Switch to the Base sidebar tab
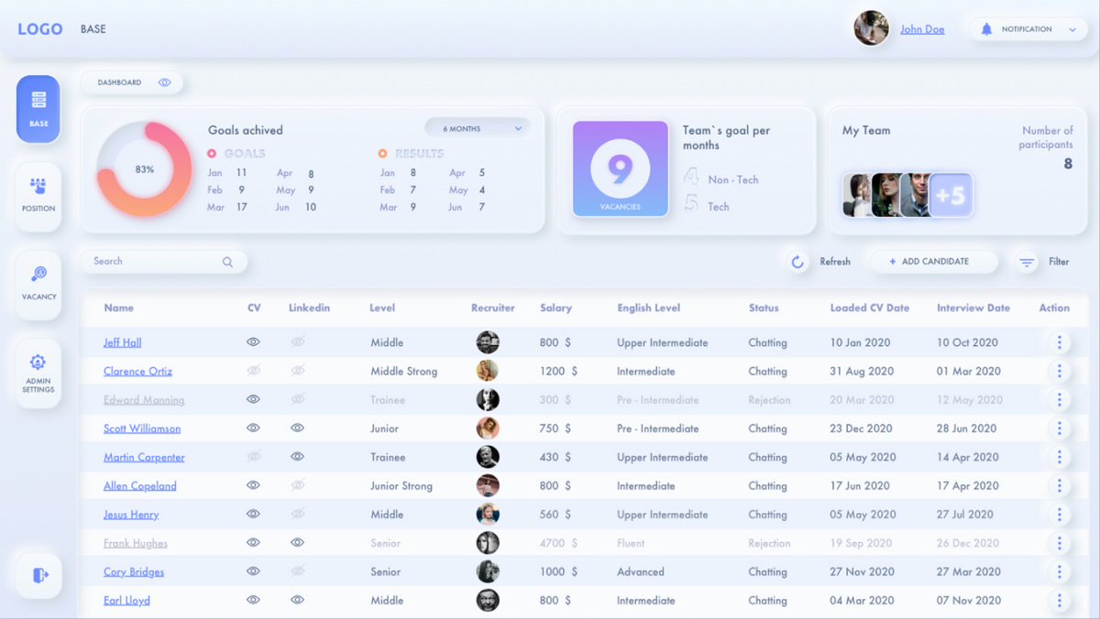1100x619 pixels. tap(38, 109)
